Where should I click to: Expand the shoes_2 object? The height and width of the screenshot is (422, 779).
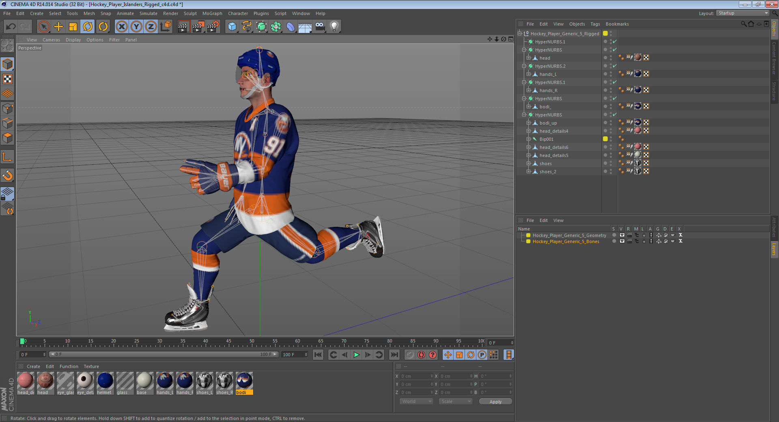tap(529, 172)
